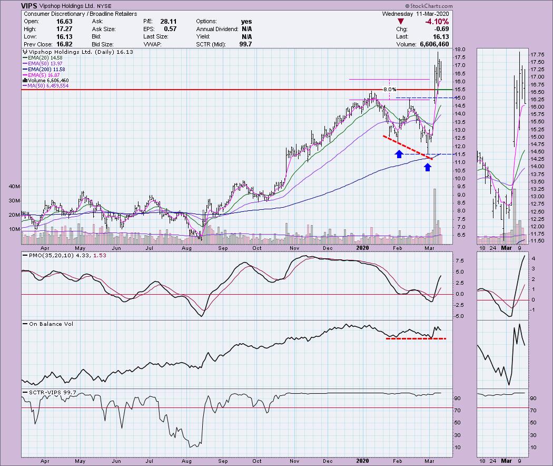Image resolution: width=553 pixels, height=466 pixels.
Task: Click the Annual Dividend N/A value
Action: (246, 30)
